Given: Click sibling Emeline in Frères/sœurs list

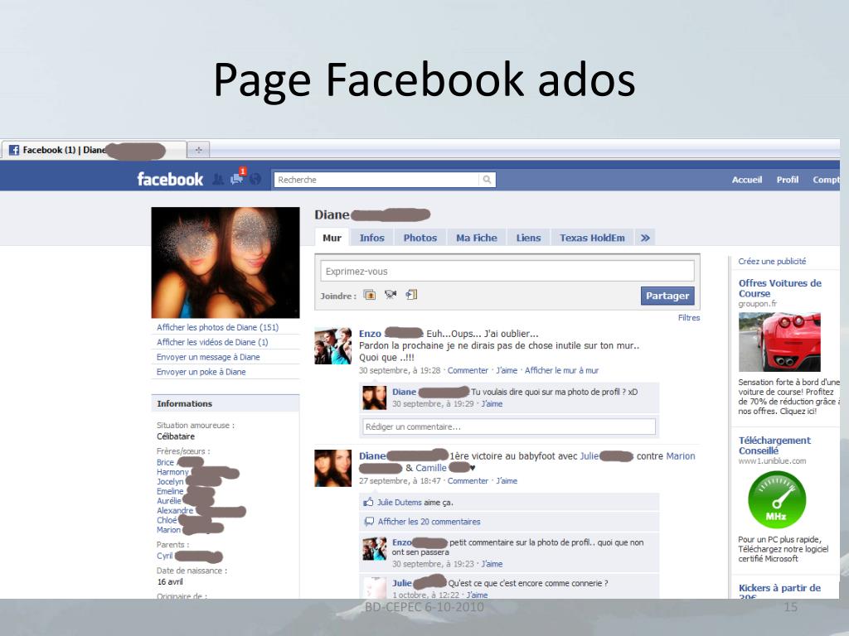Looking at the screenshot, I should point(170,491).
